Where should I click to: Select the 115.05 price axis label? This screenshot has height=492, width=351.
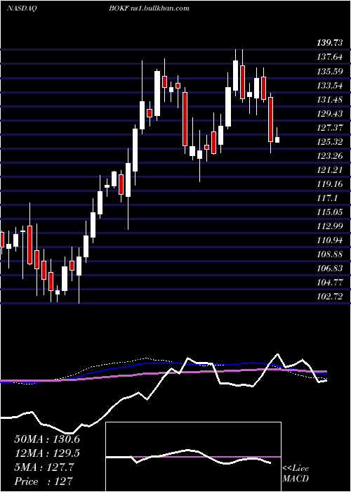(329, 212)
